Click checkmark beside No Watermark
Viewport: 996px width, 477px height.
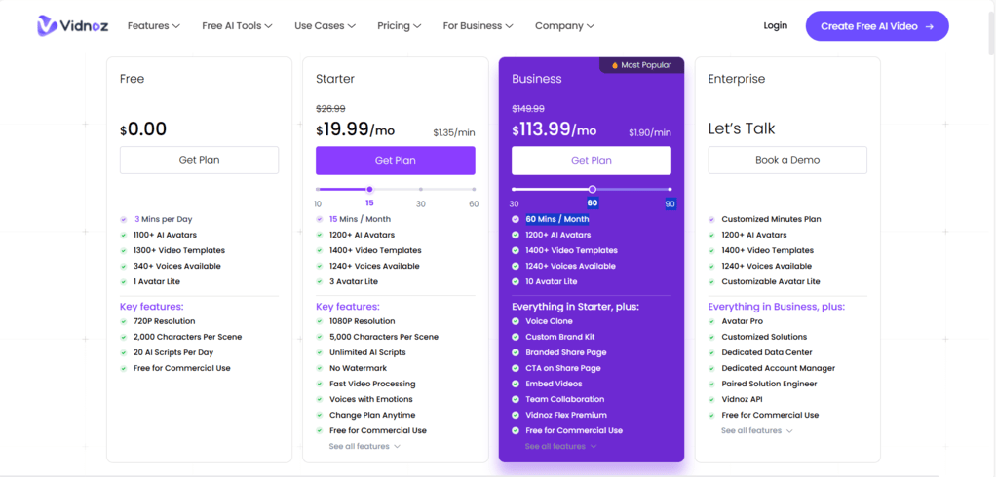point(320,369)
